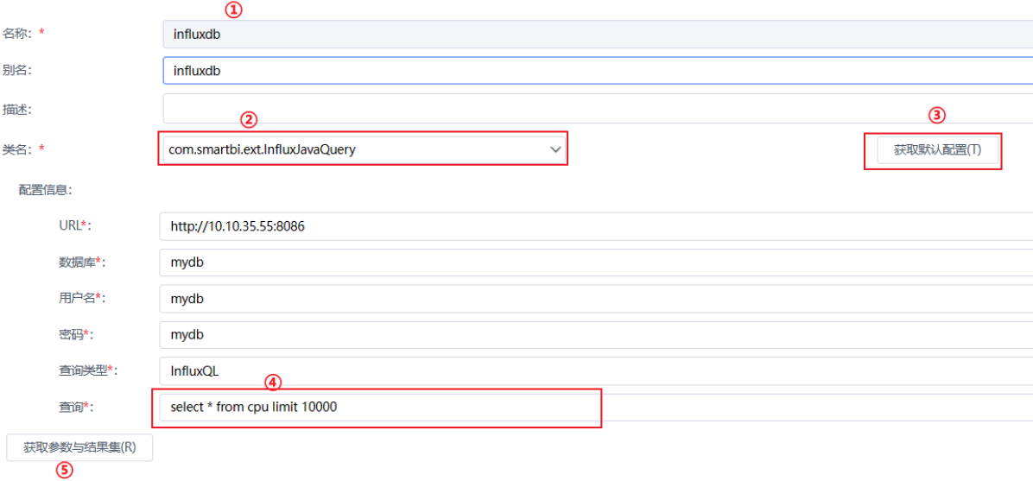Click the 密码 password input field
This screenshot has height=481, width=1033.
[x=596, y=335]
